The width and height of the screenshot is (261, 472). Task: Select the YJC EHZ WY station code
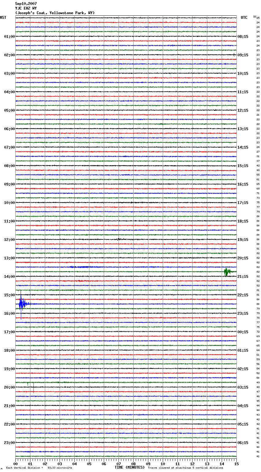tap(26, 8)
